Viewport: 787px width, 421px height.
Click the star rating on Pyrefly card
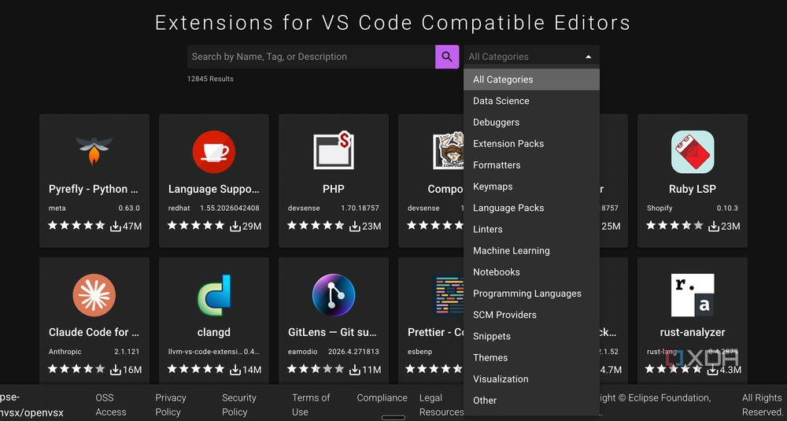point(76,225)
